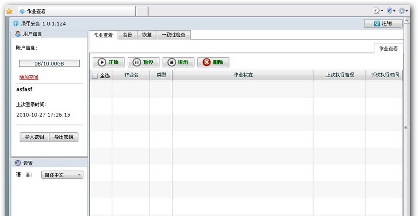This screenshot has height=216, width=418.
Task: Click the 账户信息 label
Action: pos(26,48)
